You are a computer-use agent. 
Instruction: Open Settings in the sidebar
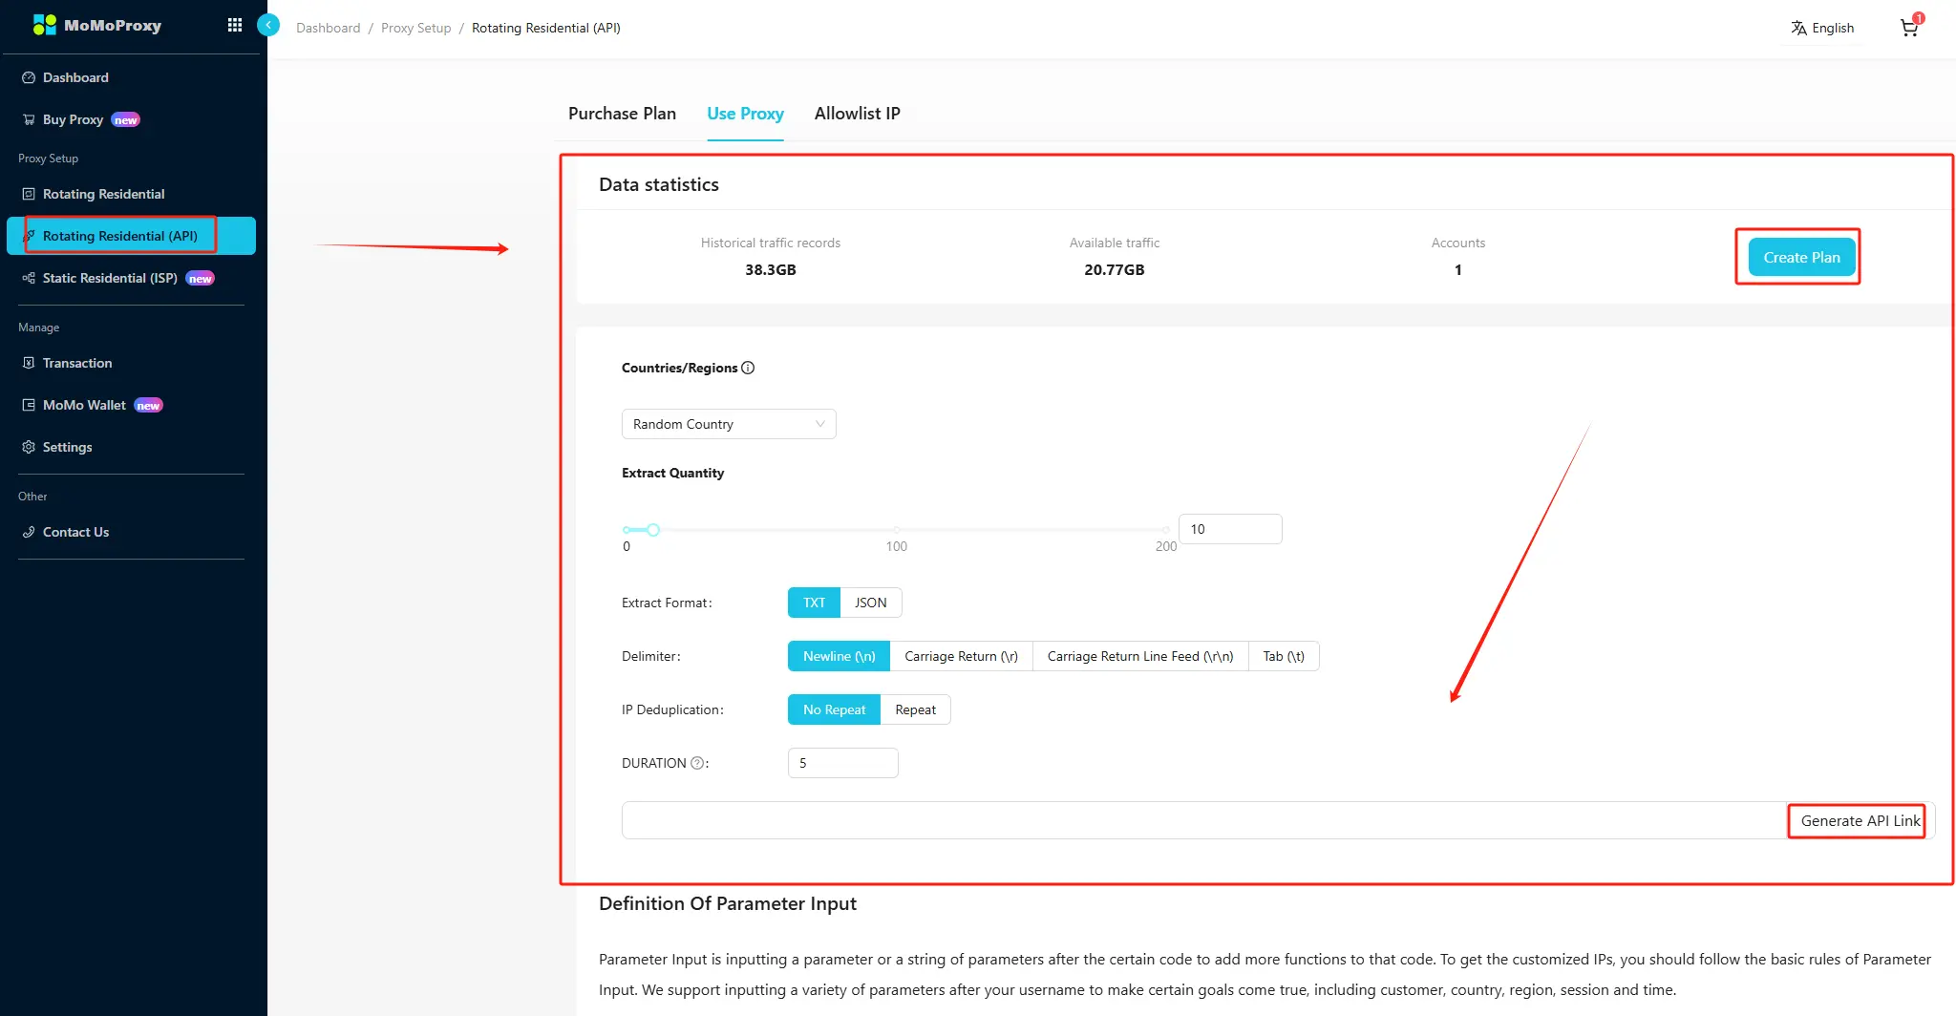click(x=67, y=447)
